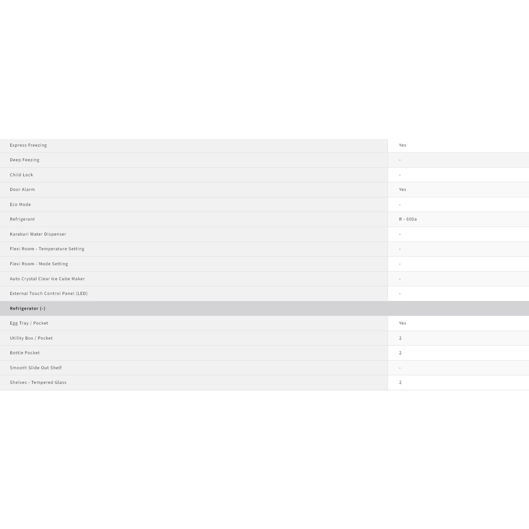Click the R - 600a refrigerant value
The width and height of the screenshot is (529, 529).
coord(408,220)
